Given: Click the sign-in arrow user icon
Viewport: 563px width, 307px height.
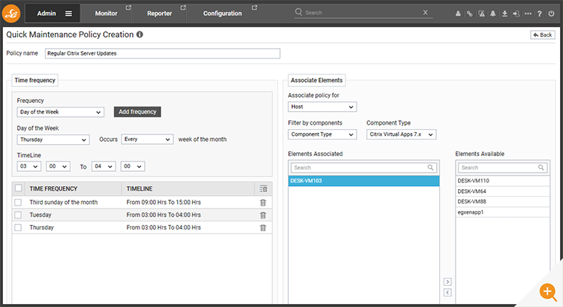Looking at the screenshot, I should tap(516, 14).
